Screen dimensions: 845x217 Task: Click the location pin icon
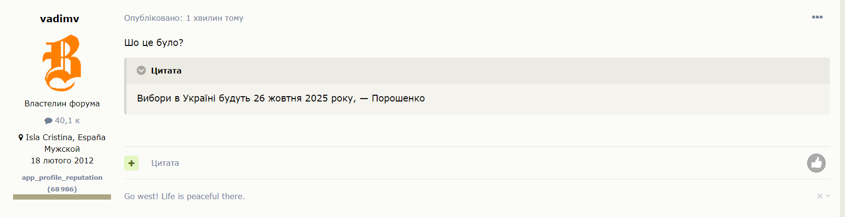[x=21, y=137]
